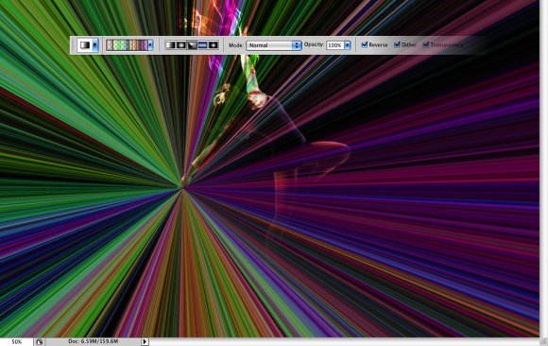Expand the gradient picker dropdown arrow
The height and width of the screenshot is (346, 548).
(x=150, y=45)
